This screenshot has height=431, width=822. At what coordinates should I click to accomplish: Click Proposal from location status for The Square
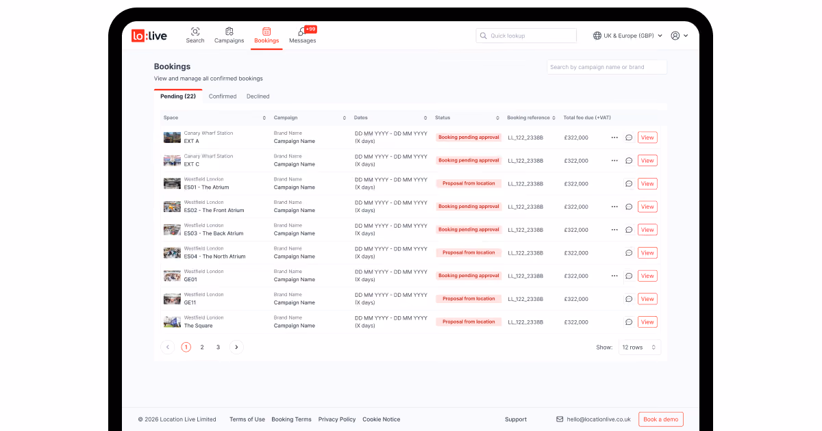point(469,322)
